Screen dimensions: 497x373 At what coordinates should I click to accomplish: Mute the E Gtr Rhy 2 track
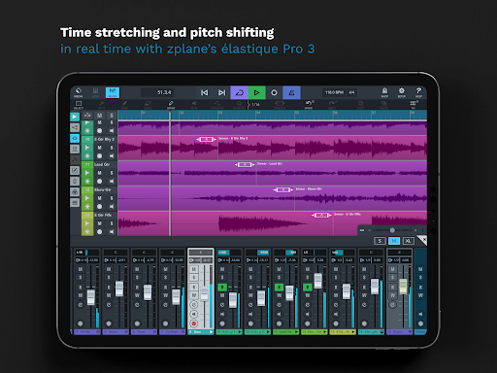(x=100, y=148)
